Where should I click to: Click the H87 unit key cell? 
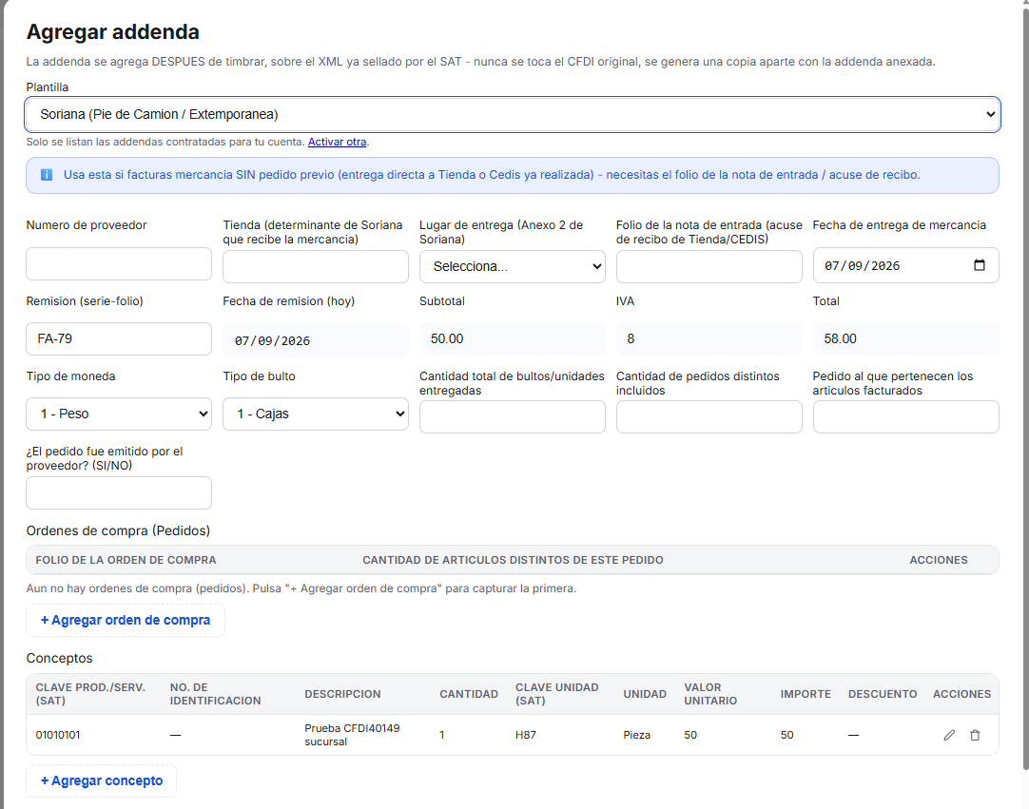(x=526, y=735)
